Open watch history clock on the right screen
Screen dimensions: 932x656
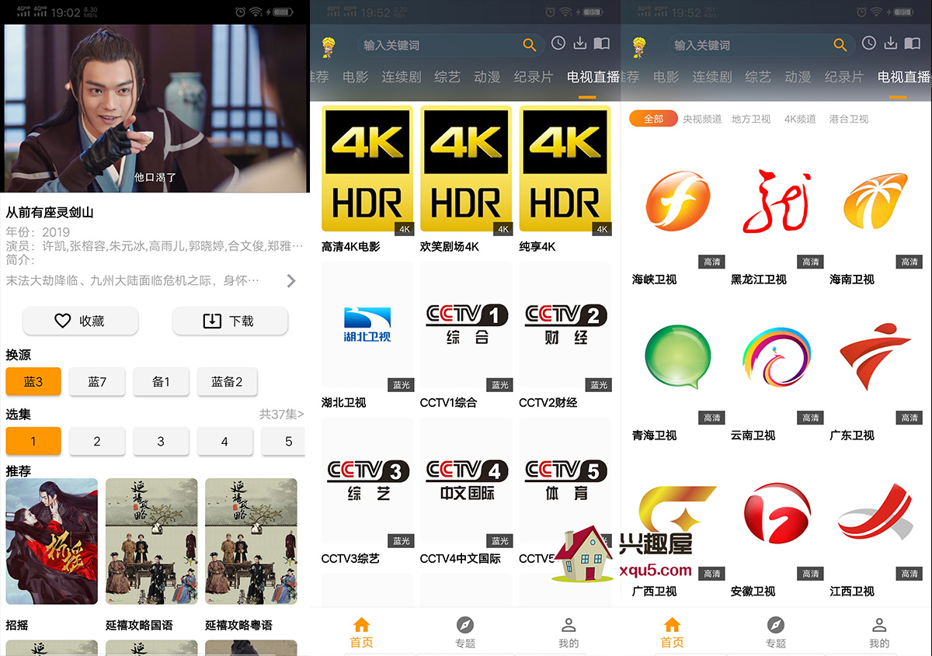coord(869,43)
